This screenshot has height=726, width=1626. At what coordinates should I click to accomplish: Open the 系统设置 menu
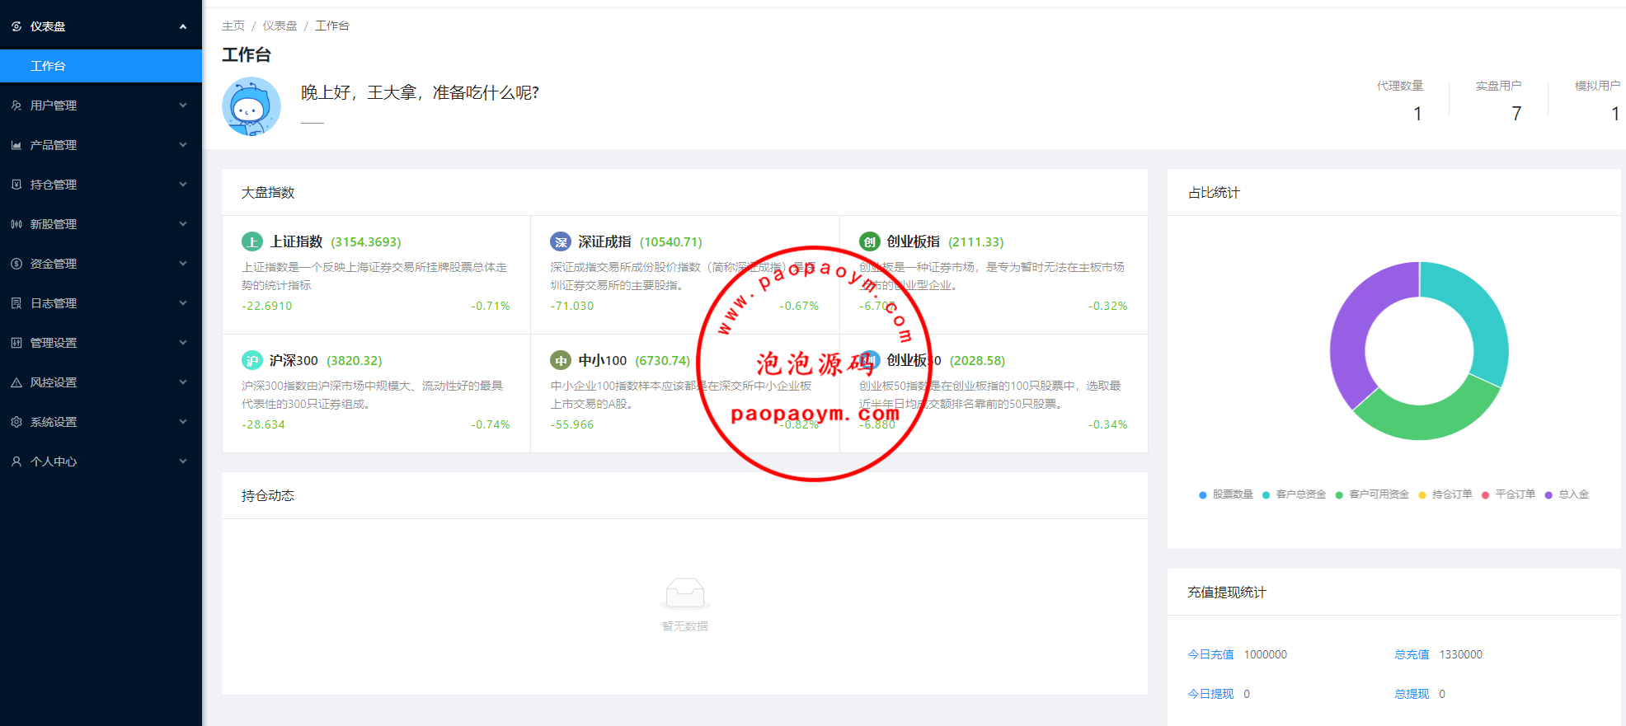tap(101, 422)
